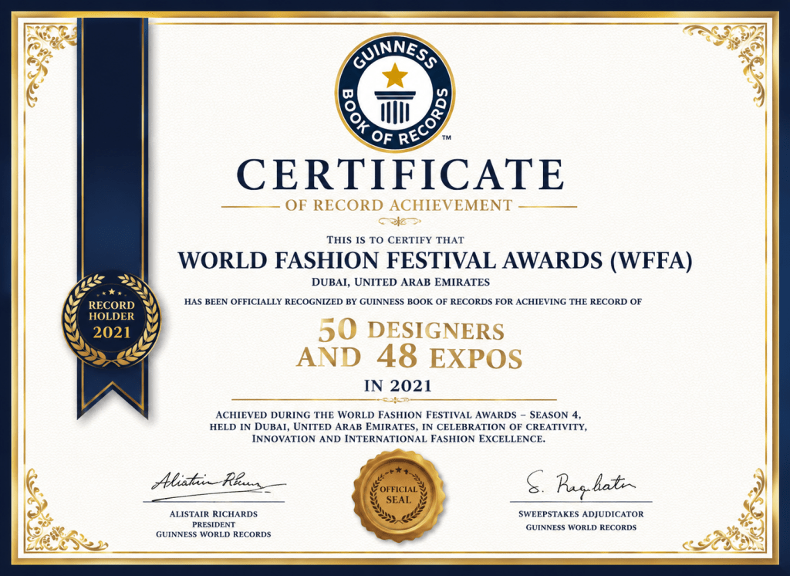Click 'WORLD FASHION FESTIVAL AWARDS (WFFA)' title
This screenshot has height=576, width=790.
click(x=435, y=261)
